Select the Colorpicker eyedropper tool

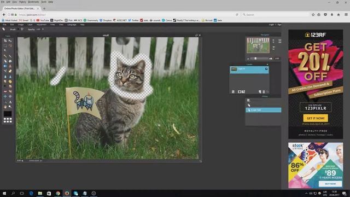coord(5,102)
